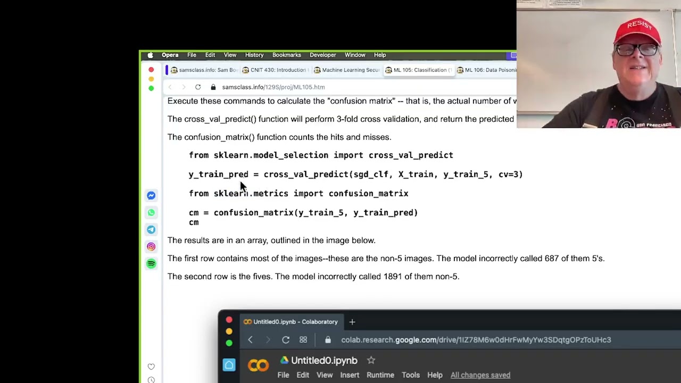Open Instagram in Opera sidebar
The height and width of the screenshot is (383, 681).
(151, 247)
